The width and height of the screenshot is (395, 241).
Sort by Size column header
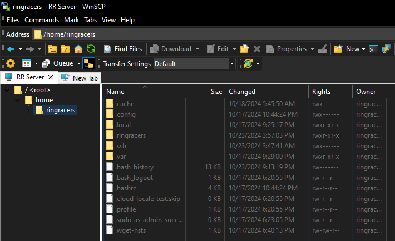tap(205, 92)
